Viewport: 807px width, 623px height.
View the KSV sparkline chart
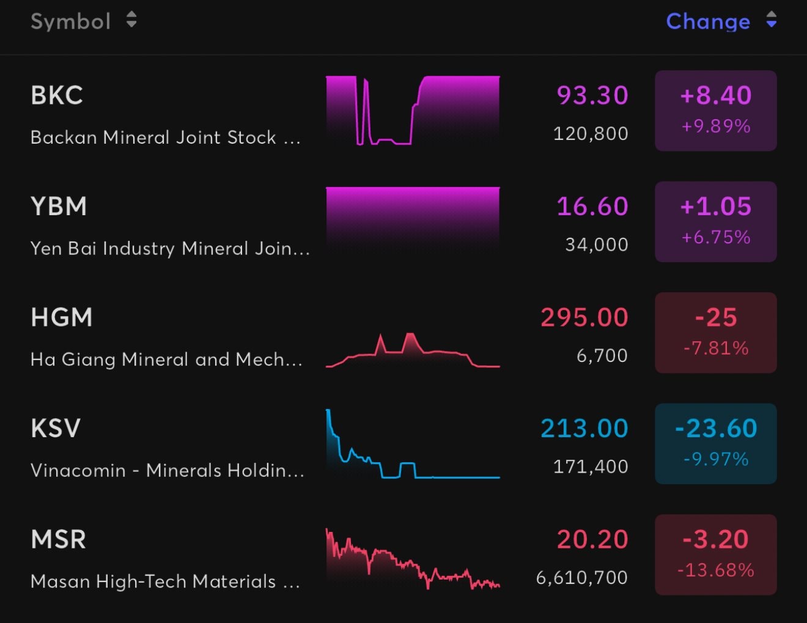point(413,444)
